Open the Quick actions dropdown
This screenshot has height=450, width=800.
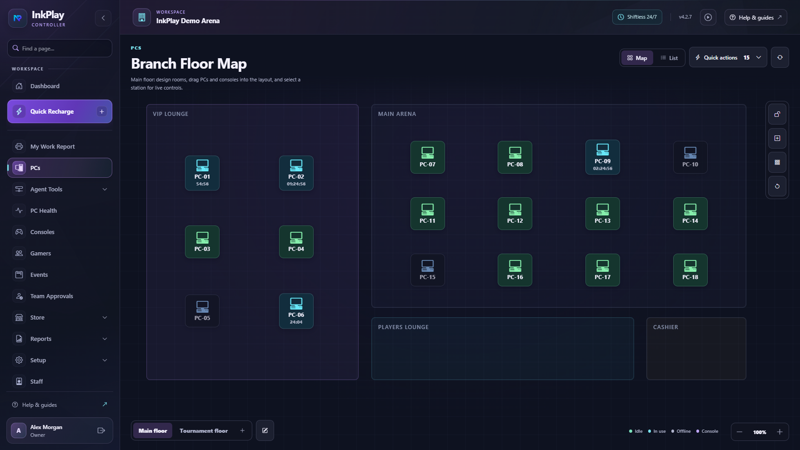[728, 58]
